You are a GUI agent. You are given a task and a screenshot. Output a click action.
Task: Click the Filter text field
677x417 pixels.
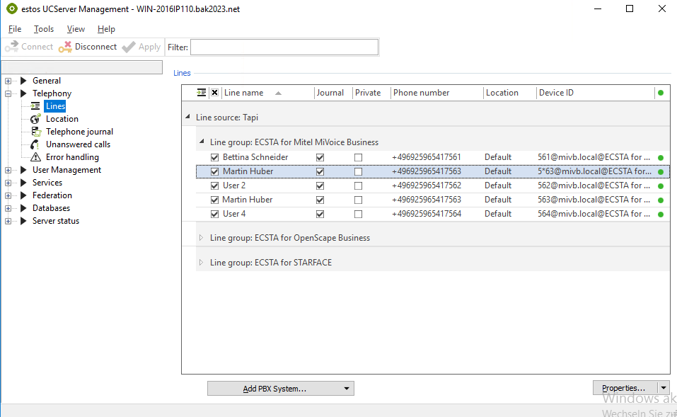[284, 47]
